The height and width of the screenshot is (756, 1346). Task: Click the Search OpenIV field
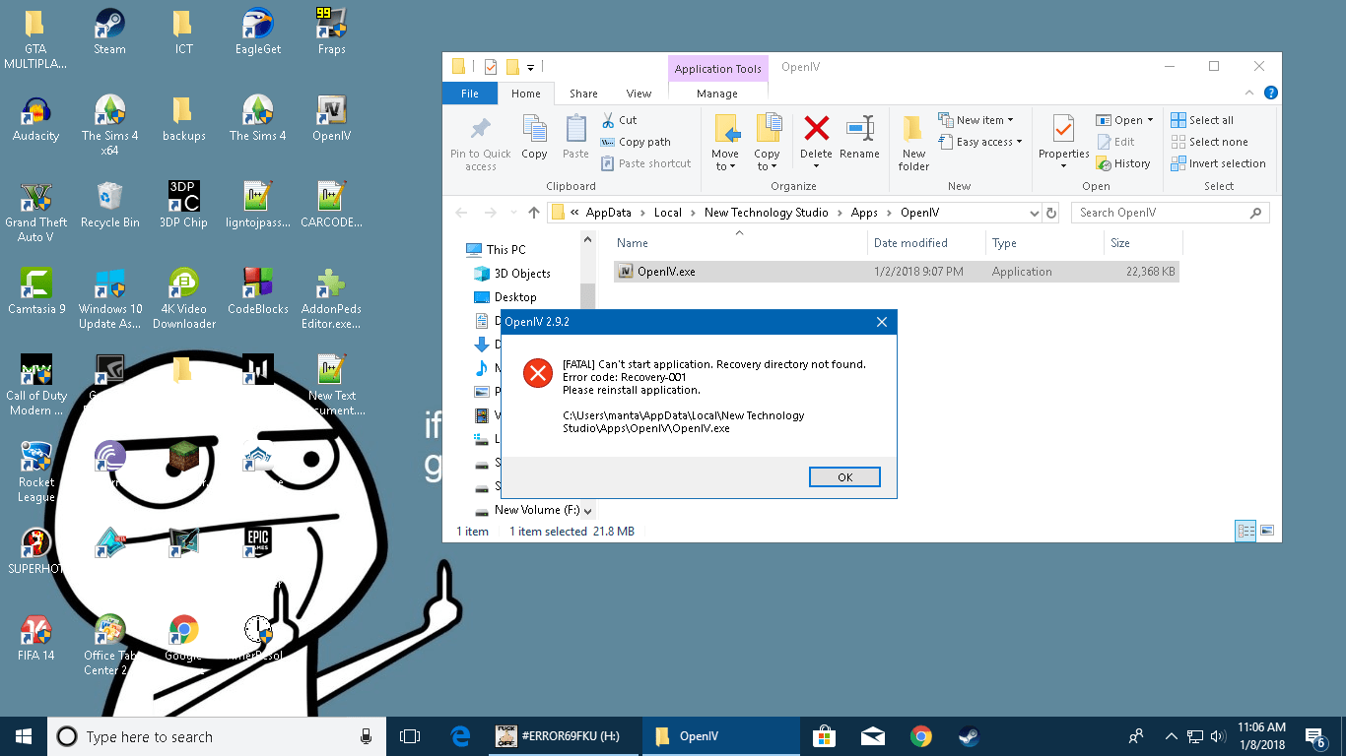1170,213
